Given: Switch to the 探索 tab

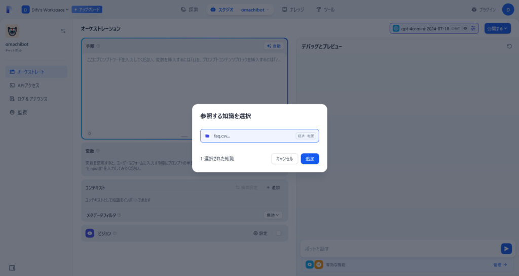Looking at the screenshot, I should 190,10.
